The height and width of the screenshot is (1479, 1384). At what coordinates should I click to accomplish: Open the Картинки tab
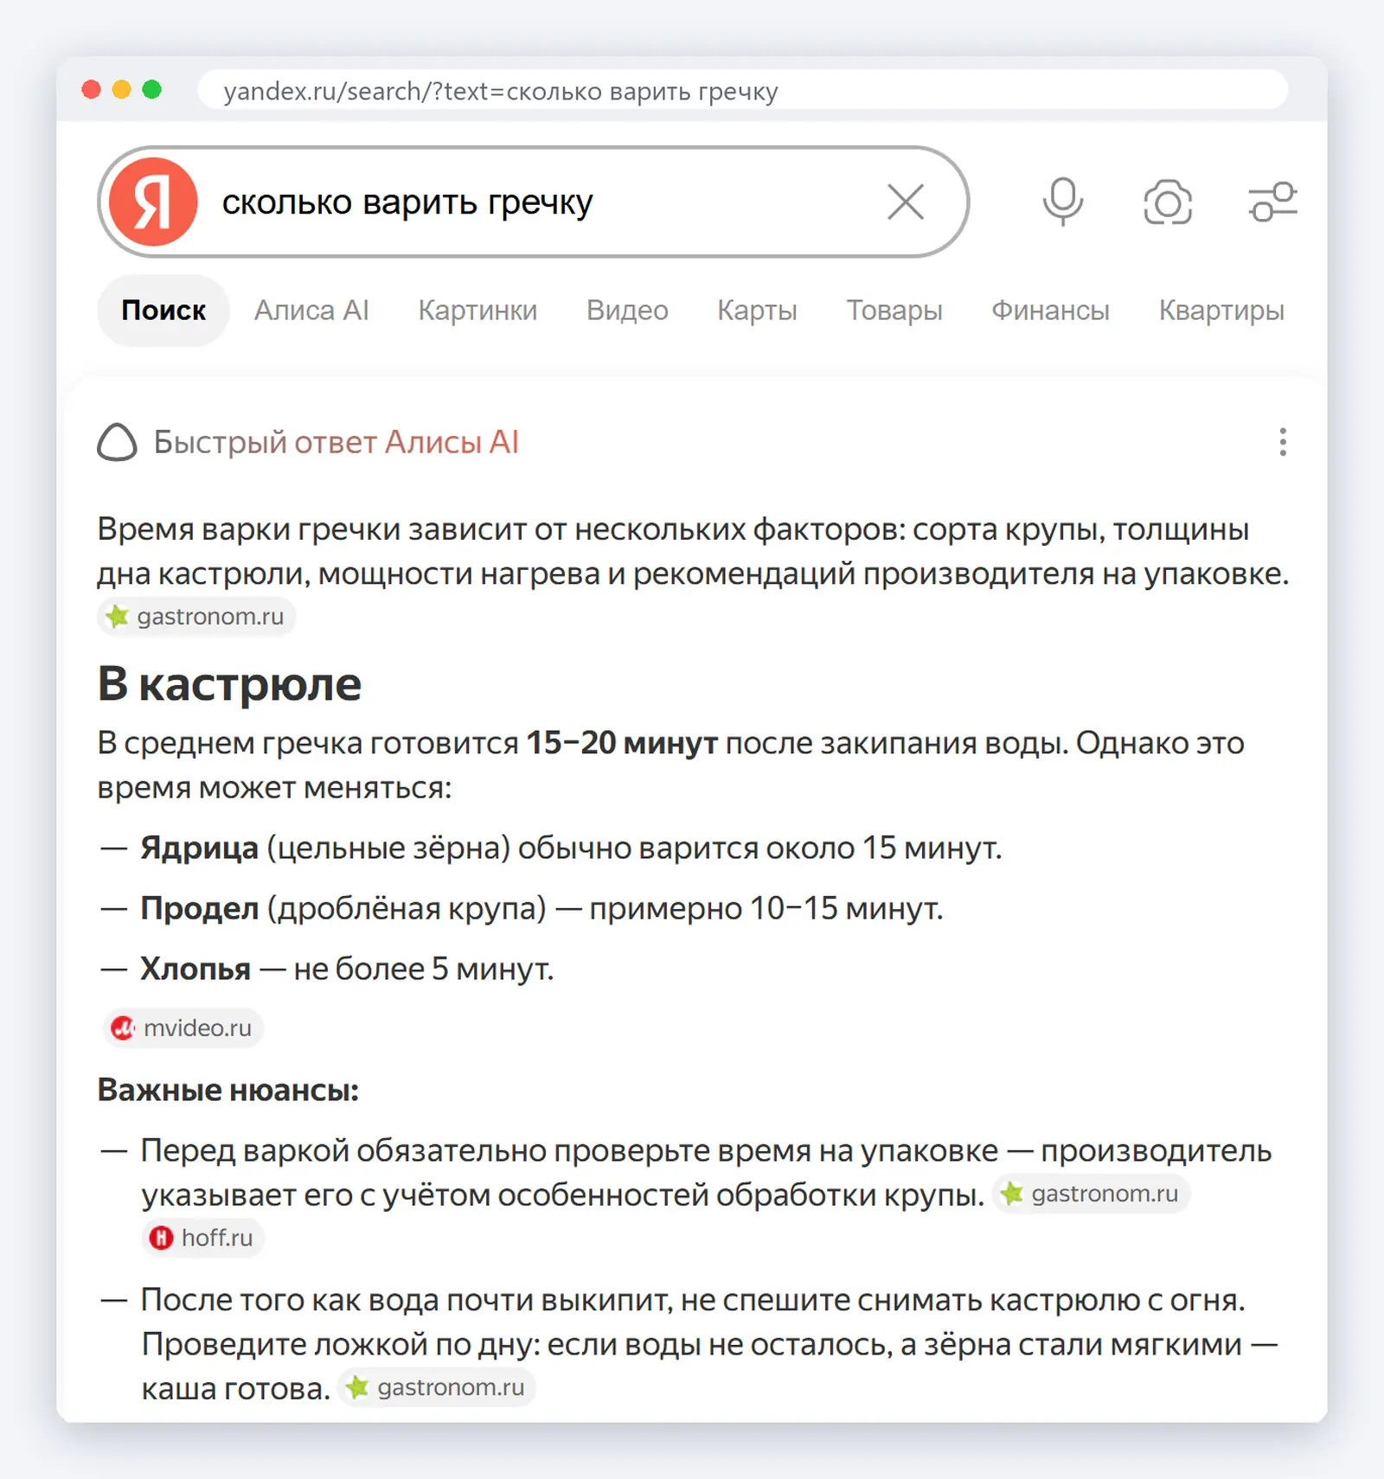pos(477,311)
